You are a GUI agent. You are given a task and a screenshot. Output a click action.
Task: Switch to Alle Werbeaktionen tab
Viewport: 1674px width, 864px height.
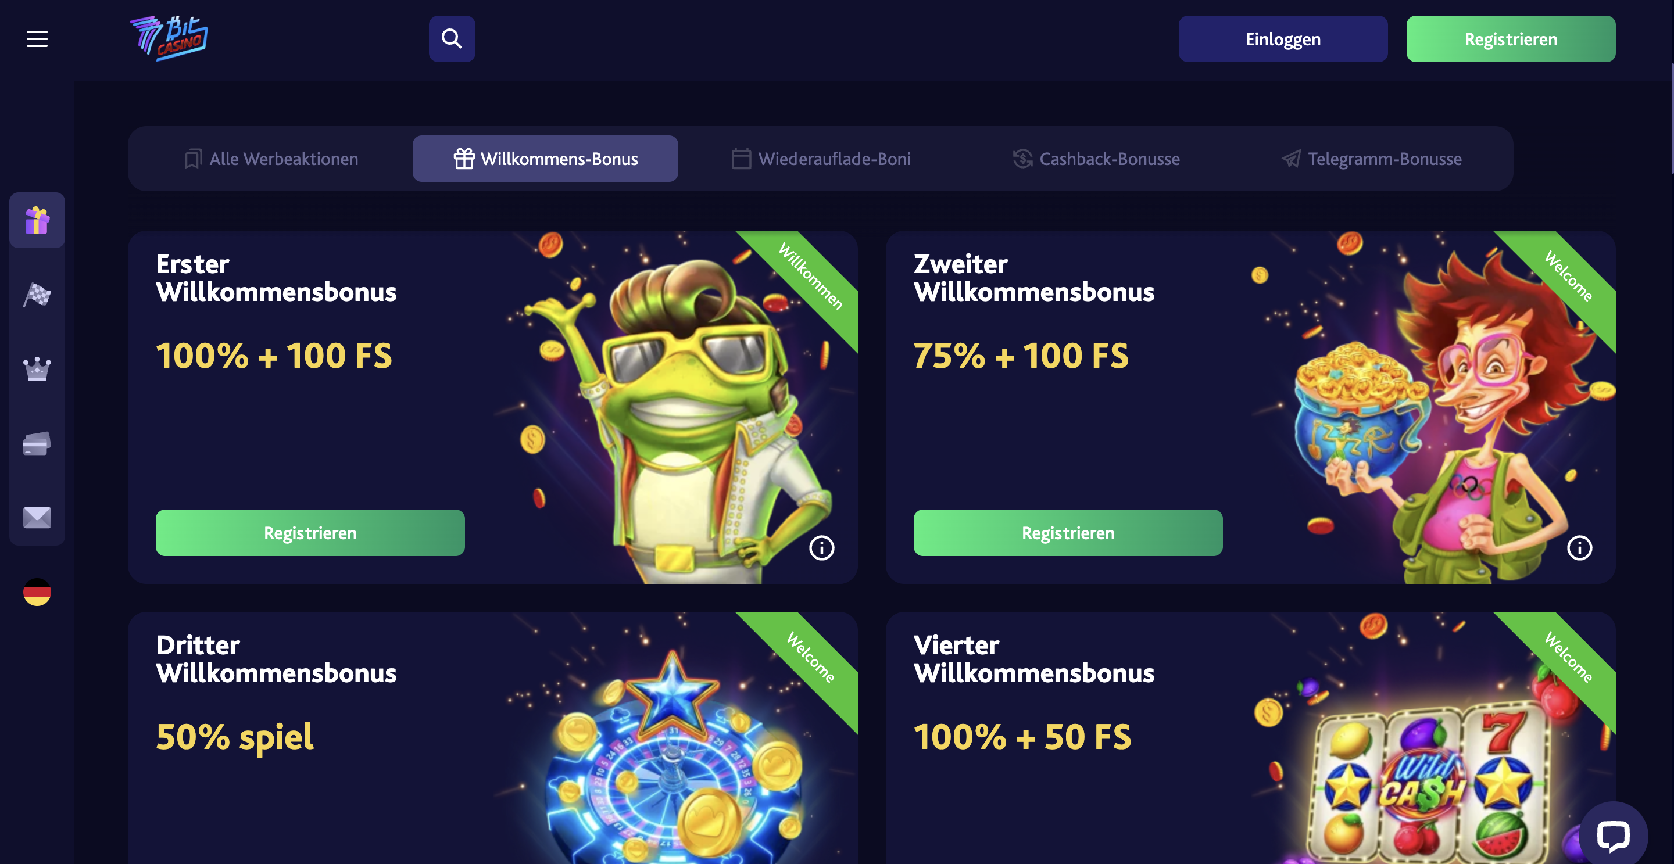click(271, 159)
